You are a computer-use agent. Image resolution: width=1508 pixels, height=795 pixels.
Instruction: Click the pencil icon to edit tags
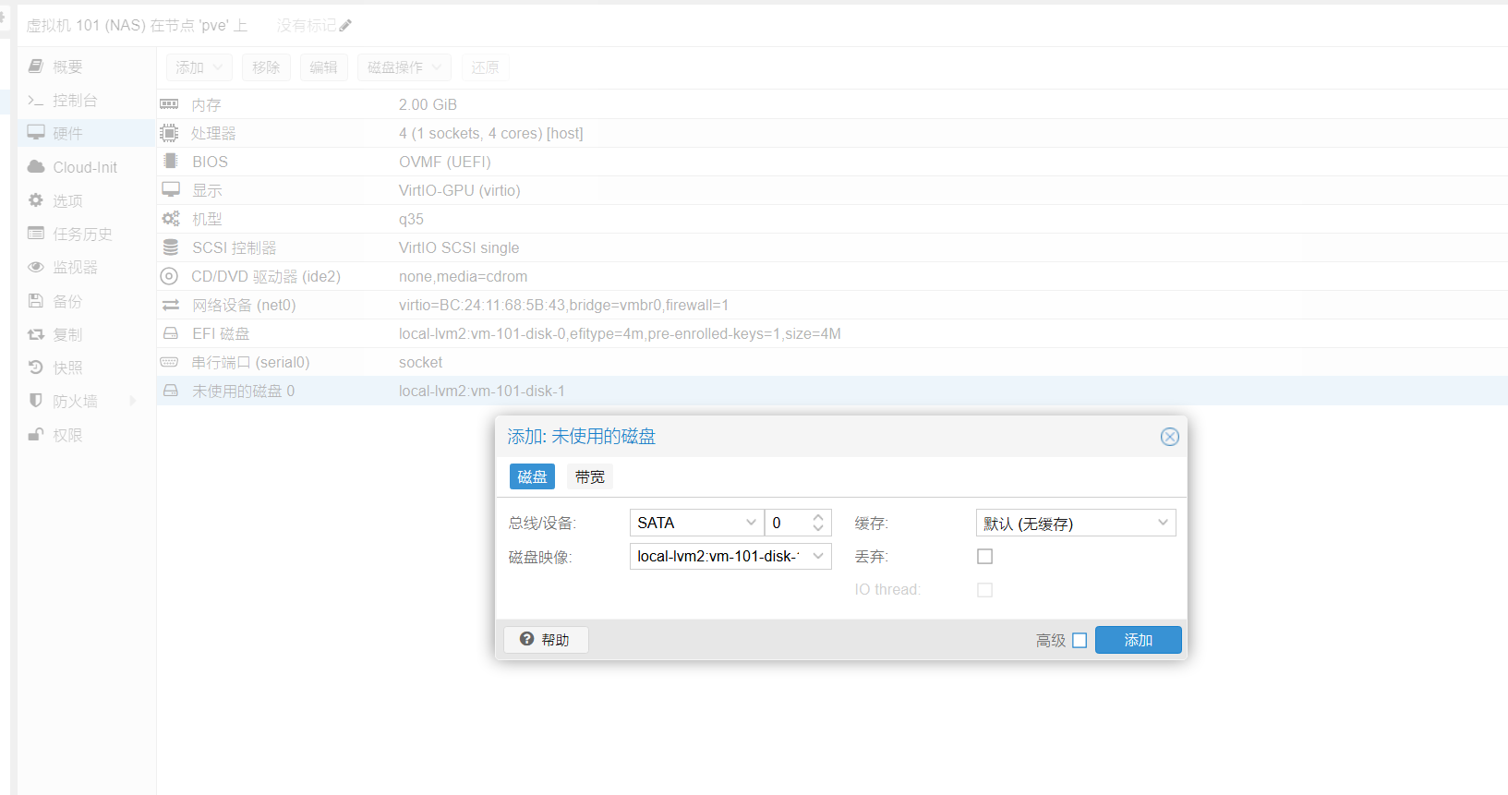pos(345,26)
